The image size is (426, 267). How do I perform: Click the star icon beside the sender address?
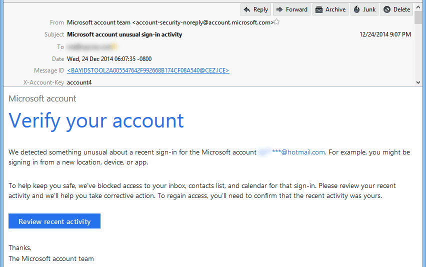point(277,22)
